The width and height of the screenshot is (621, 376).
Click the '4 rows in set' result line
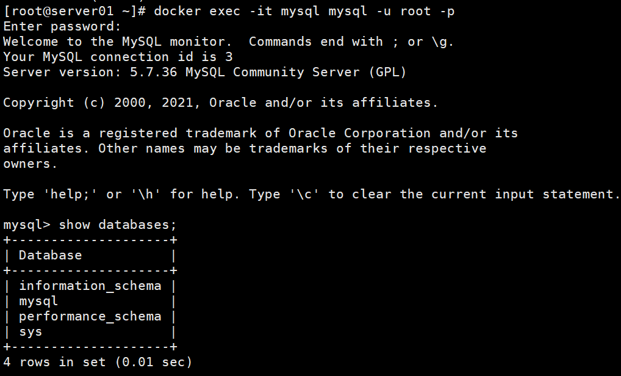click(98, 362)
